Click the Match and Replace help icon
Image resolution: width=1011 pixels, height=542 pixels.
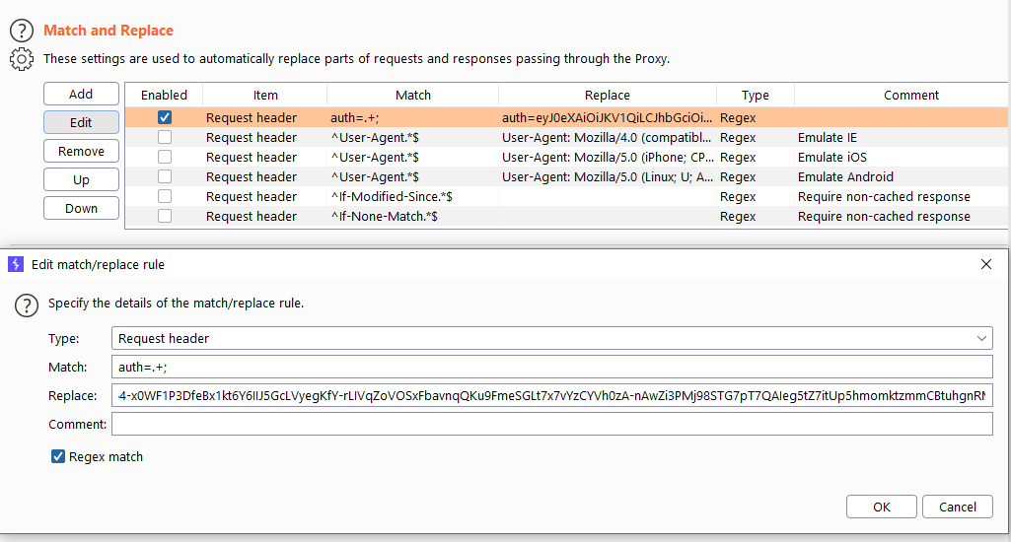(22, 32)
